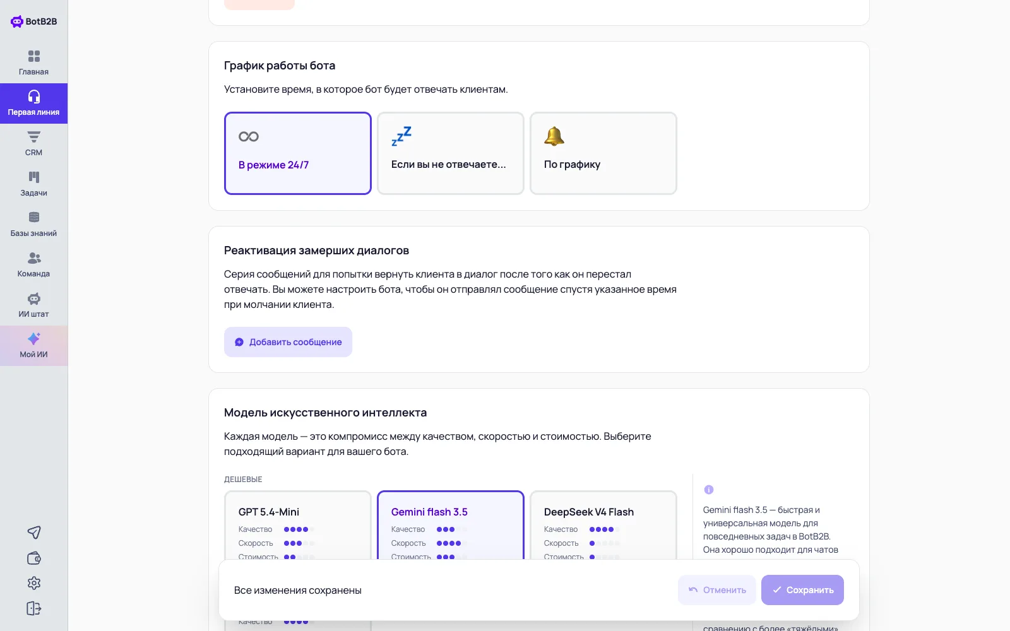Select the Если вы не отвечаете option
This screenshot has height=631, width=1010.
(451, 153)
